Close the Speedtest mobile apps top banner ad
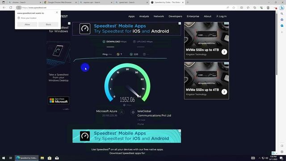Viewport: 286px width, 161px height. click(180, 23)
